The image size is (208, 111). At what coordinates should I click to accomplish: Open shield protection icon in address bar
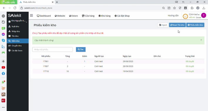tap(180, 8)
